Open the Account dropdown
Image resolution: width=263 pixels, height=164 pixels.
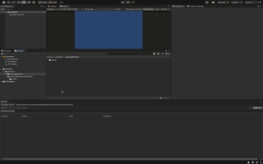tap(223, 2)
